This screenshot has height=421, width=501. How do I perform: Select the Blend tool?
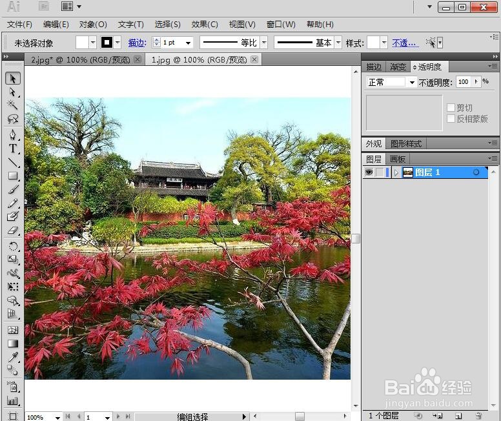13,371
